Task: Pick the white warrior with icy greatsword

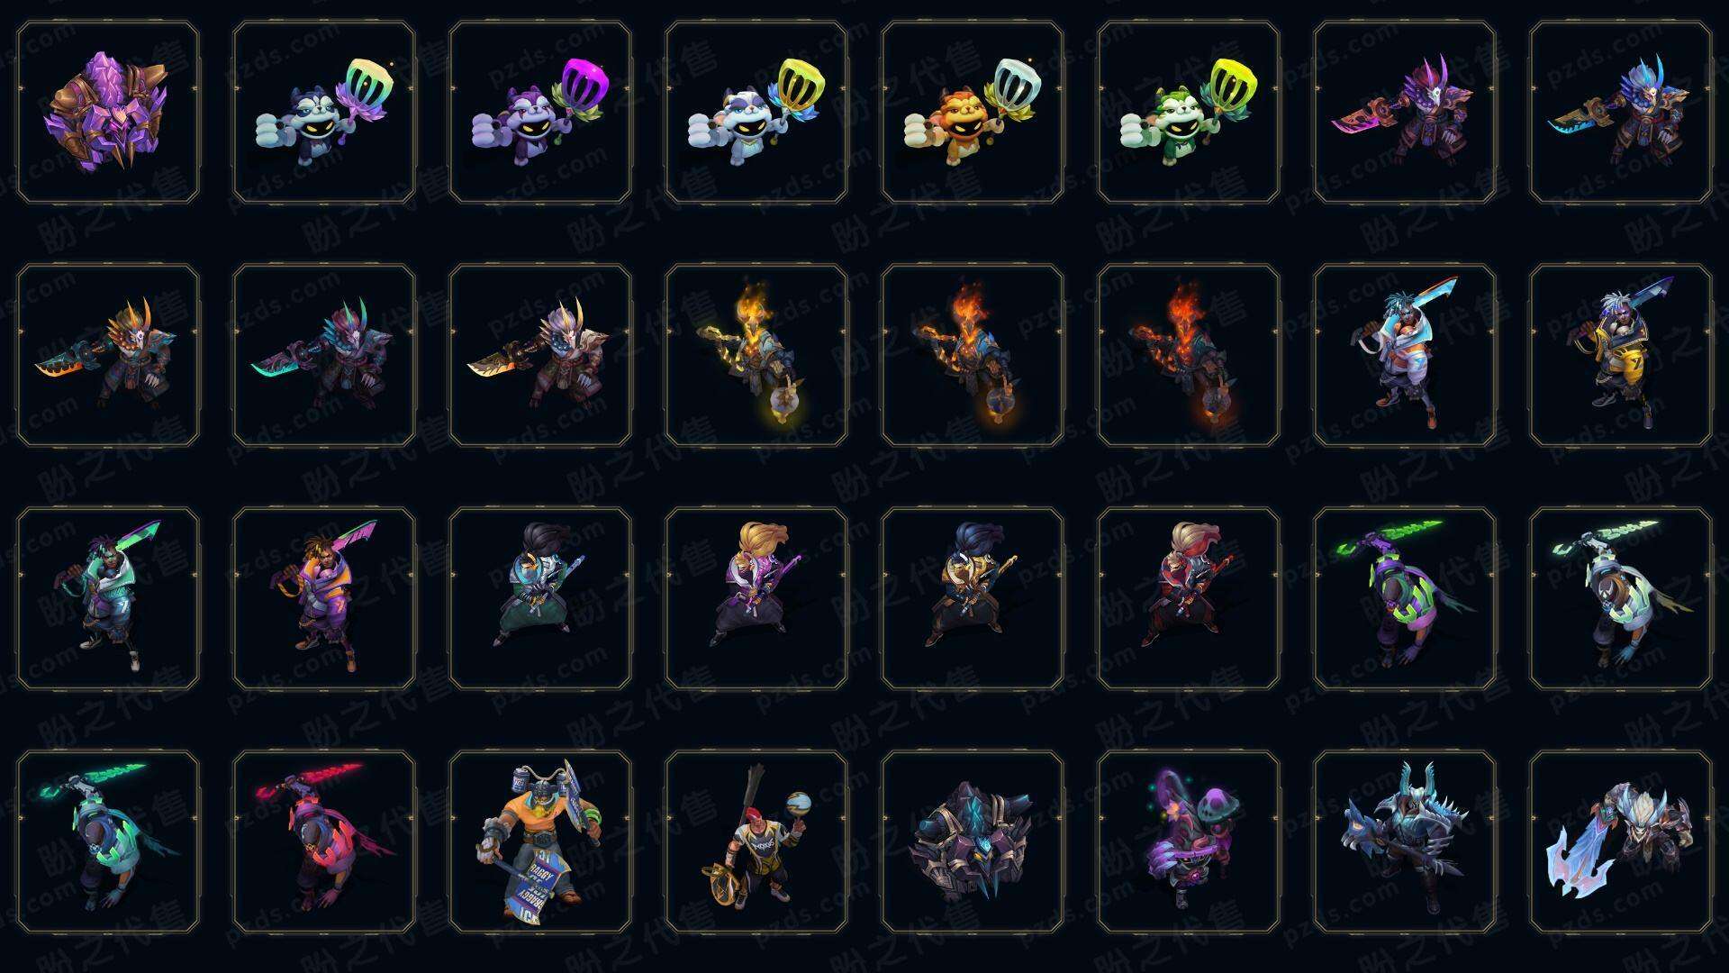Action: [1621, 842]
